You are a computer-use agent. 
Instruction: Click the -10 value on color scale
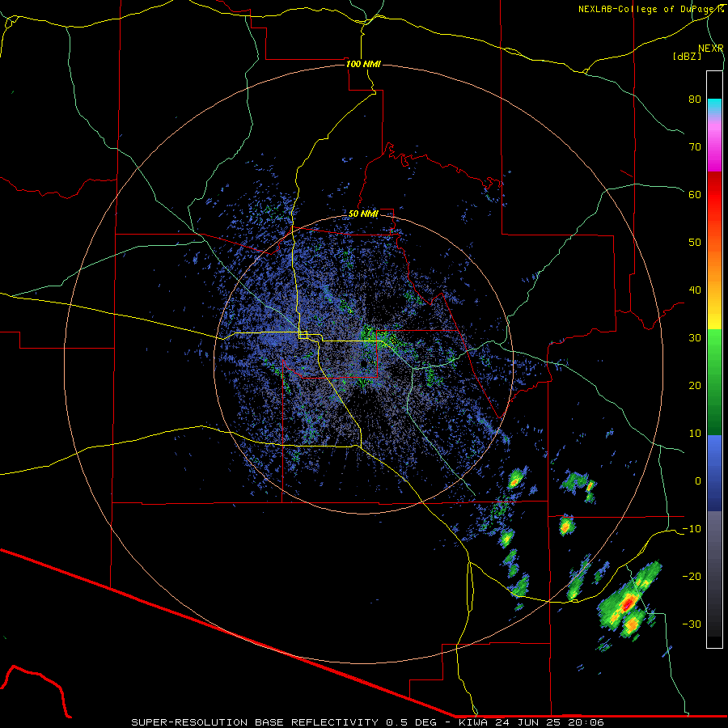692,529
